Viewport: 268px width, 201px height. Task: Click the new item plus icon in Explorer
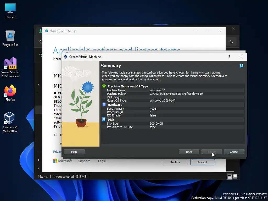(41, 54)
